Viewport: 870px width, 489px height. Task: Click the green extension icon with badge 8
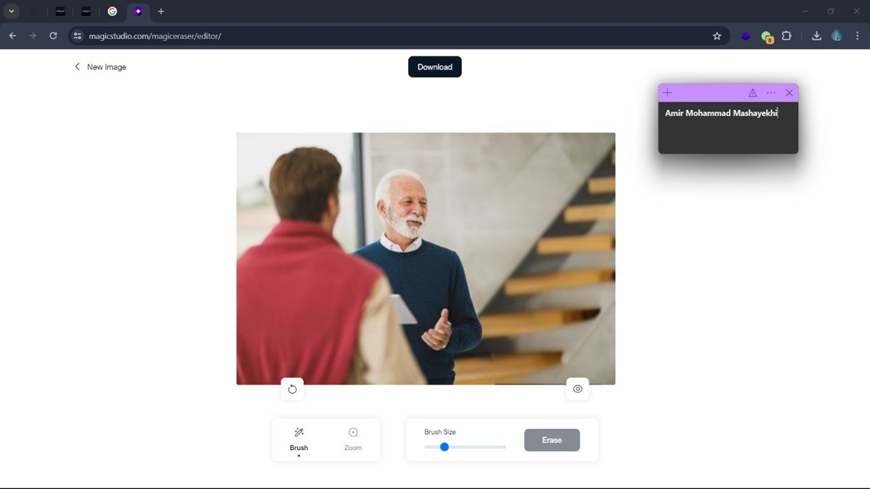click(767, 36)
